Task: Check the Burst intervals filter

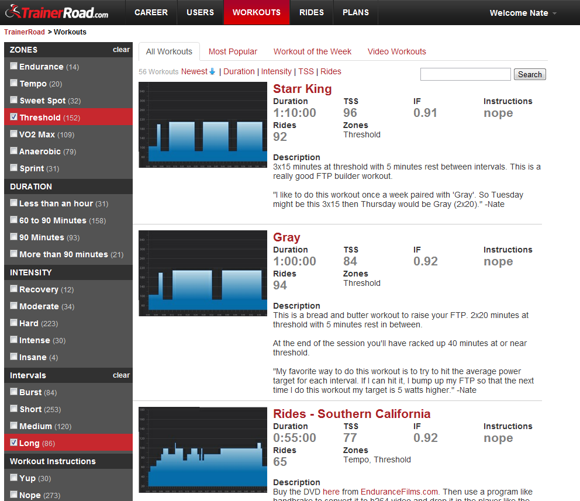Action: [x=13, y=392]
